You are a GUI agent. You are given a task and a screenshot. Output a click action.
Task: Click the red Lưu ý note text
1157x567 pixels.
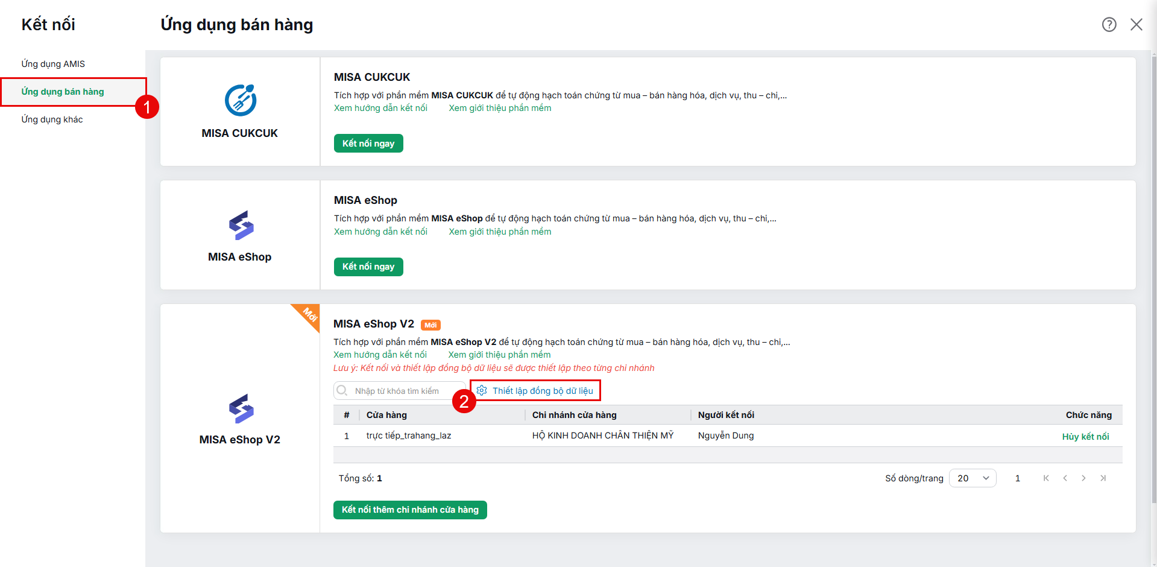coord(494,368)
